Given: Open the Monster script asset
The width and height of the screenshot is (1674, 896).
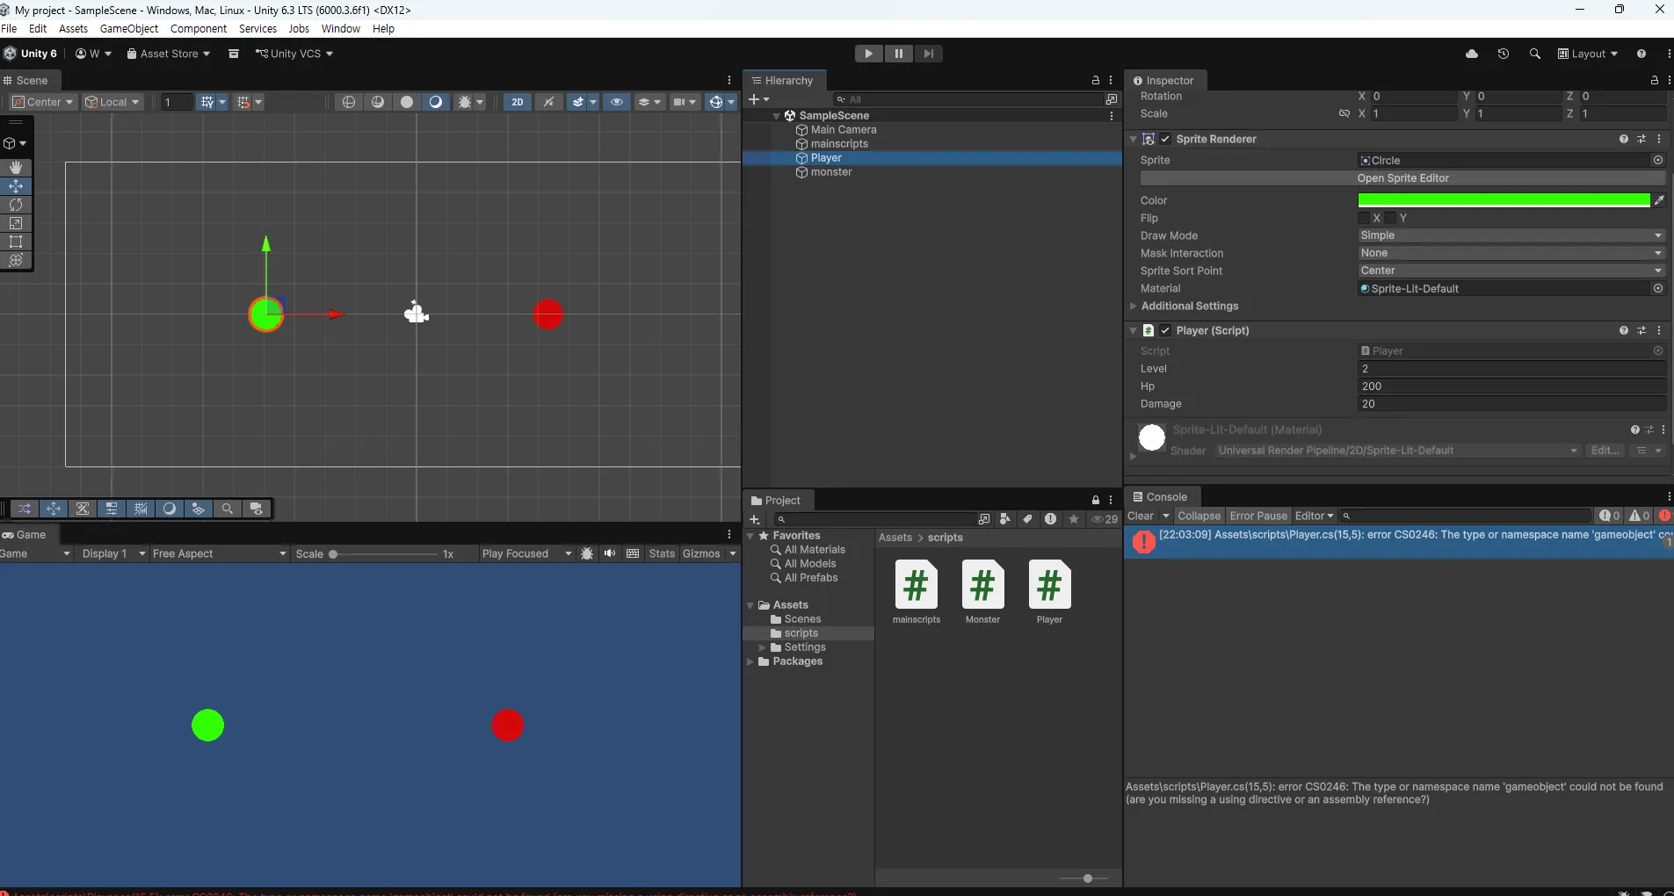Looking at the screenshot, I should point(982,586).
